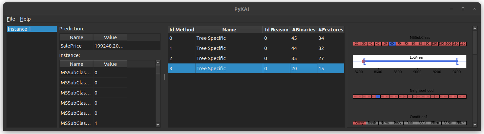This screenshot has width=484, height=134.
Task: Sort by the Id Reason column header
Action: [276, 30]
